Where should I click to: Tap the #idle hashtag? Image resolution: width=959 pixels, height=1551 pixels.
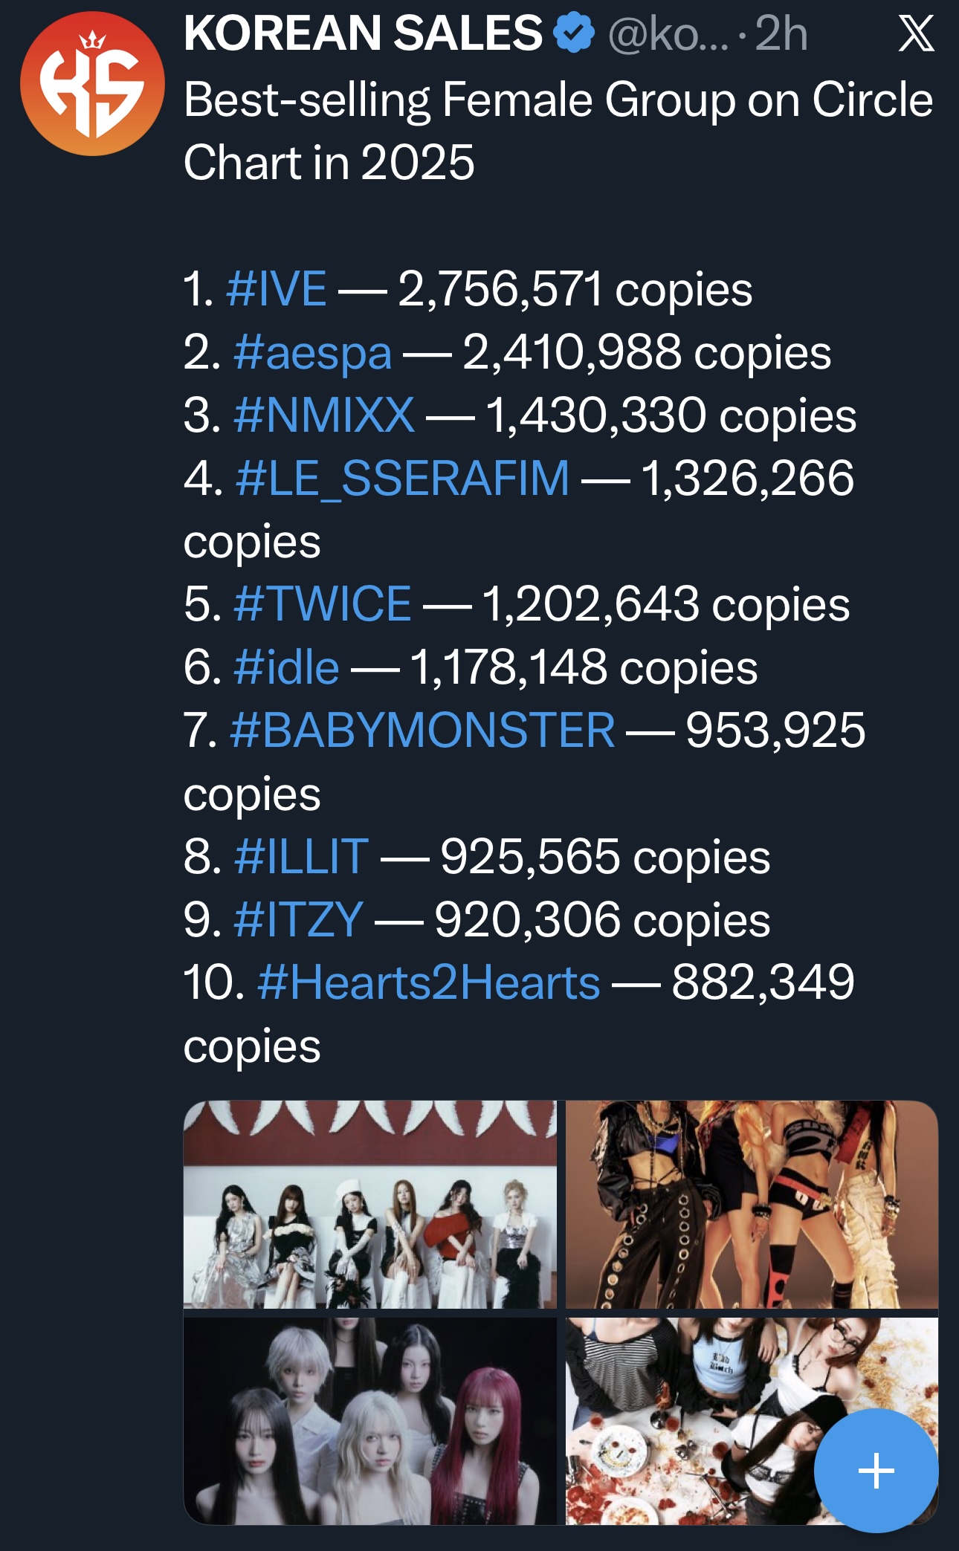click(x=286, y=667)
